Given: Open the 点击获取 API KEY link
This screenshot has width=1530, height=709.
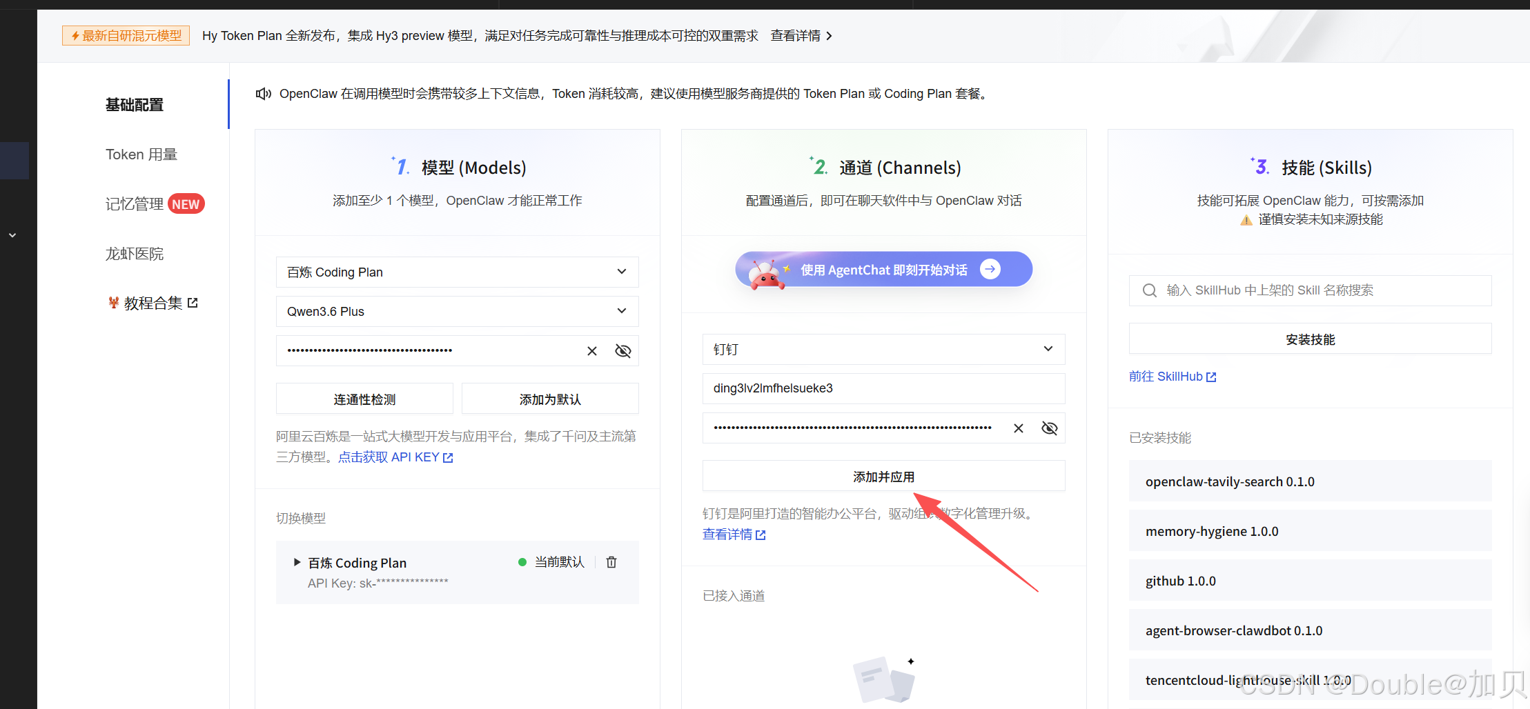Looking at the screenshot, I should [395, 457].
